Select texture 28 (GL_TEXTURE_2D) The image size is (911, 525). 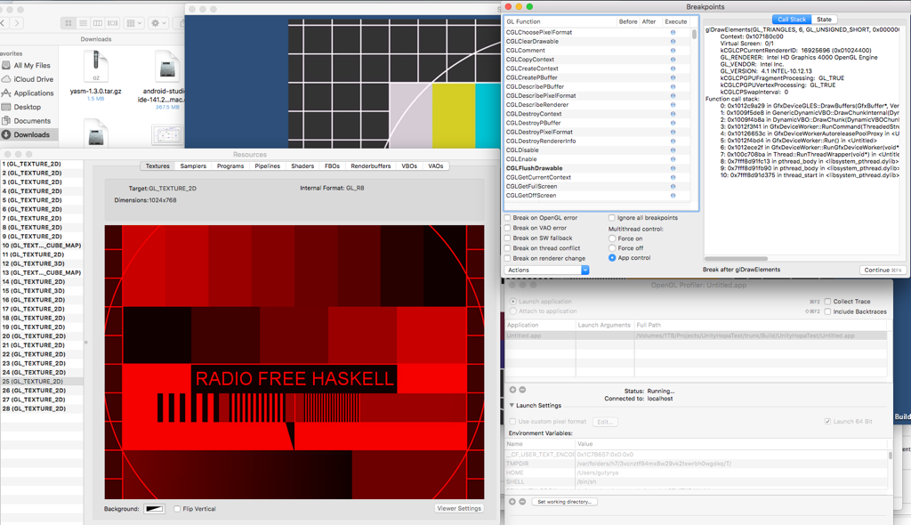click(x=42, y=408)
